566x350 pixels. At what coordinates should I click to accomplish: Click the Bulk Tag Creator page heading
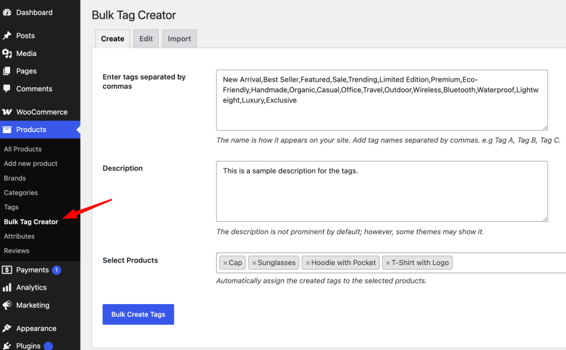pos(134,15)
